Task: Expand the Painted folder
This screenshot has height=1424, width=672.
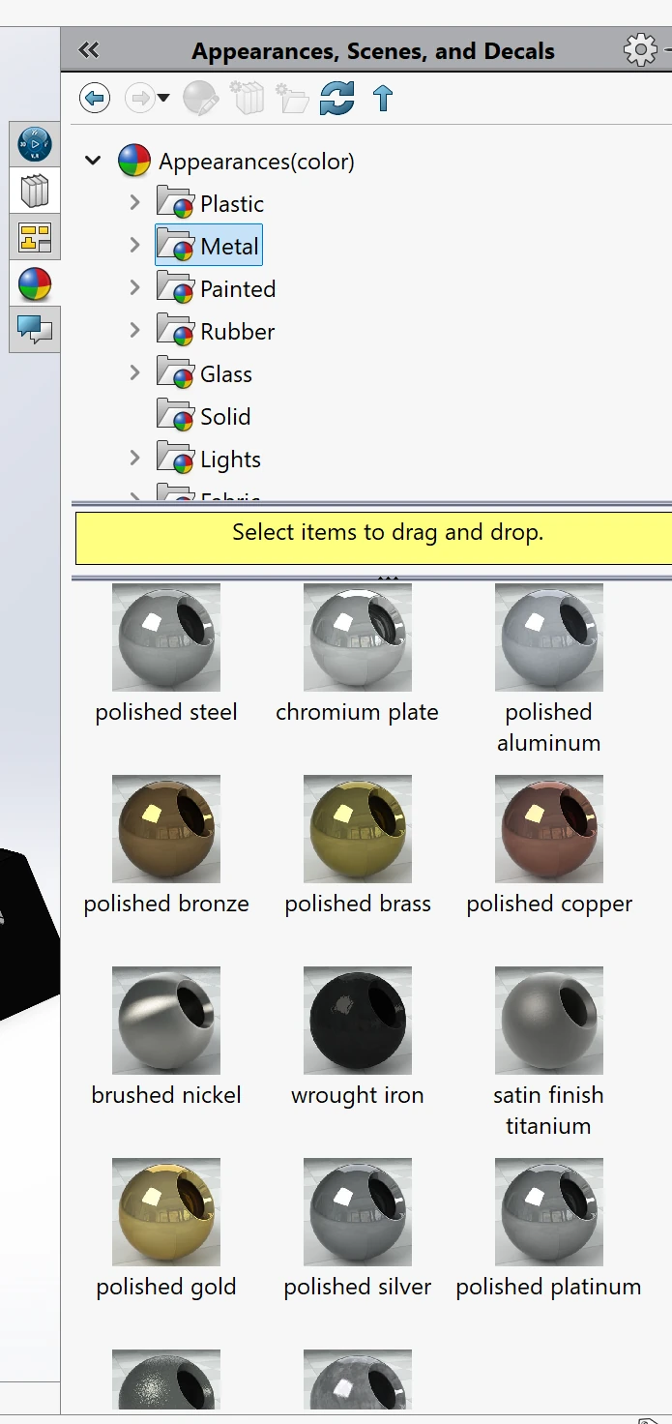Action: pos(134,288)
